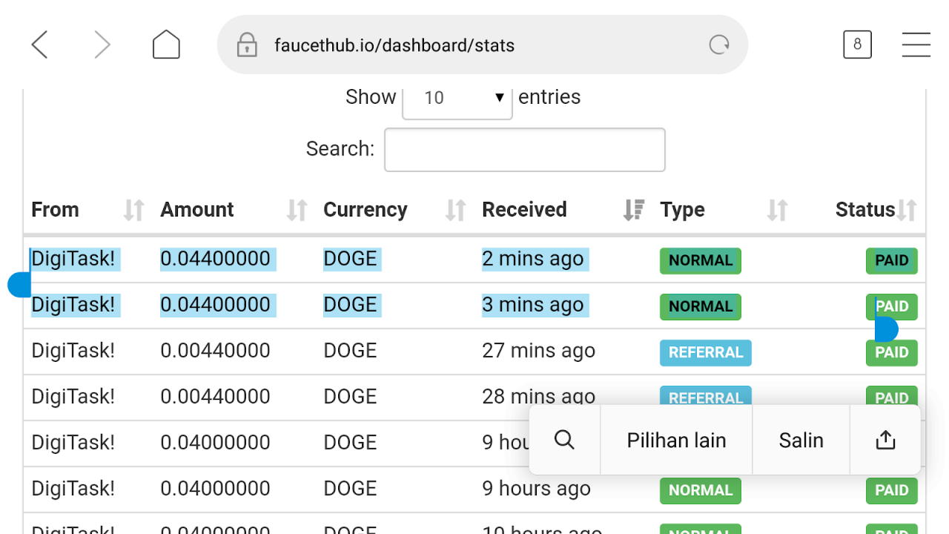
Task: Select the '9 hours ago' received cell
Action: tap(537, 489)
